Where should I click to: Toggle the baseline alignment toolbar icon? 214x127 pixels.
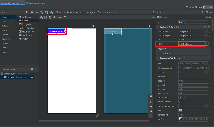[46, 17]
